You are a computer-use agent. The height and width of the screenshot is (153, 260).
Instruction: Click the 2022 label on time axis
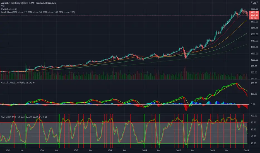pos(247,150)
